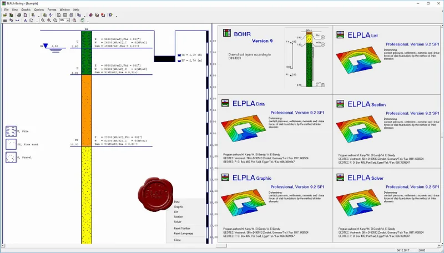The image size is (444, 253).
Task: Expand options arrow ending the first toolbar row
Action: pos(117,16)
